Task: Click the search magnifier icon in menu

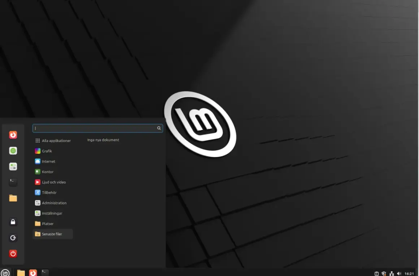Action: point(159,128)
